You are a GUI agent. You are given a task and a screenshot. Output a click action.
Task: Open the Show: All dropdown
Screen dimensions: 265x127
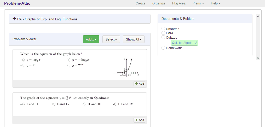coord(133,39)
